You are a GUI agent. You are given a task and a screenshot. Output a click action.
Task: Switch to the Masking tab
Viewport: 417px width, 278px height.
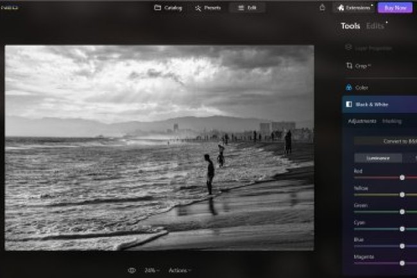pyautogui.click(x=392, y=121)
